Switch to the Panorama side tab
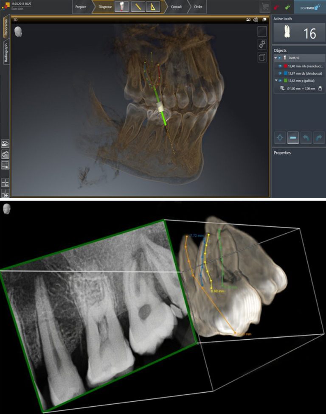This screenshot has height=414, width=326. coord(6,28)
